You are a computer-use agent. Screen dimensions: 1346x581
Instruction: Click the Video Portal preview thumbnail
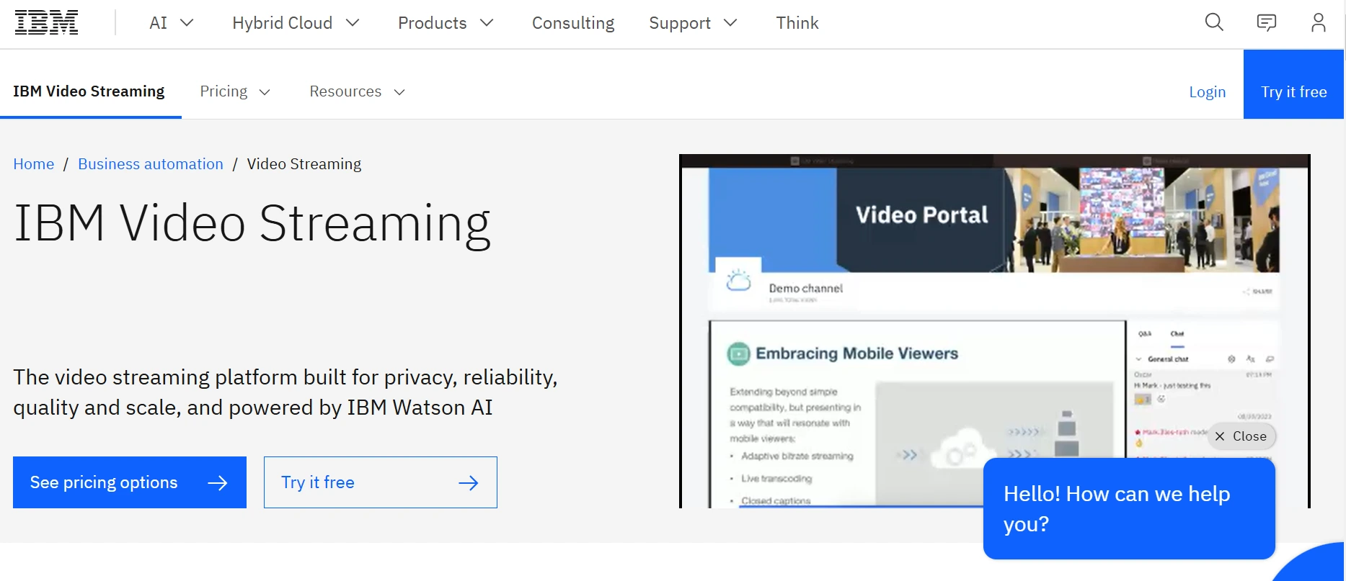(x=994, y=331)
